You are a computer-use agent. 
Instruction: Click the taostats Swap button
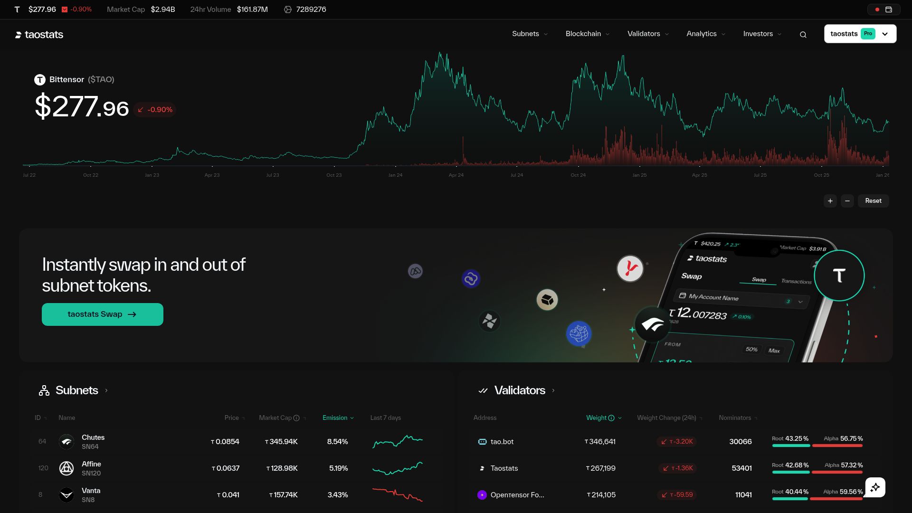[102, 314]
